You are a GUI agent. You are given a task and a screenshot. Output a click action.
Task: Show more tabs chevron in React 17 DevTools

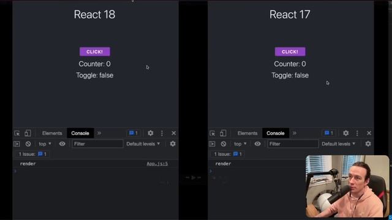(x=295, y=133)
